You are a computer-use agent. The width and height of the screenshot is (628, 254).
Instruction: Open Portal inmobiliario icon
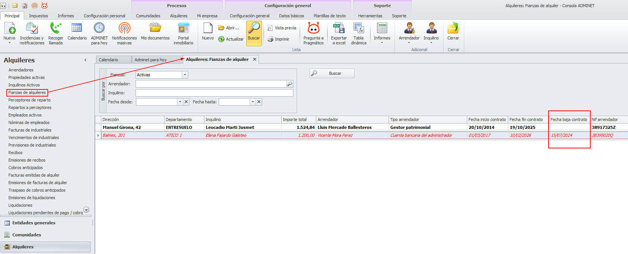coord(183,29)
